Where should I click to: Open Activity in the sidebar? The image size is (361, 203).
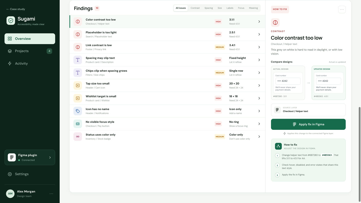coord(30,63)
